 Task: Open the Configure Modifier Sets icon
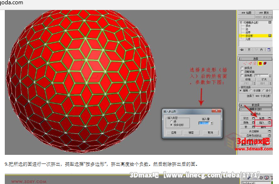[x=269, y=50]
